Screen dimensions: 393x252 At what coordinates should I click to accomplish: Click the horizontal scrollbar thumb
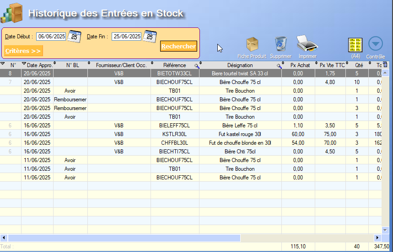tap(124, 238)
